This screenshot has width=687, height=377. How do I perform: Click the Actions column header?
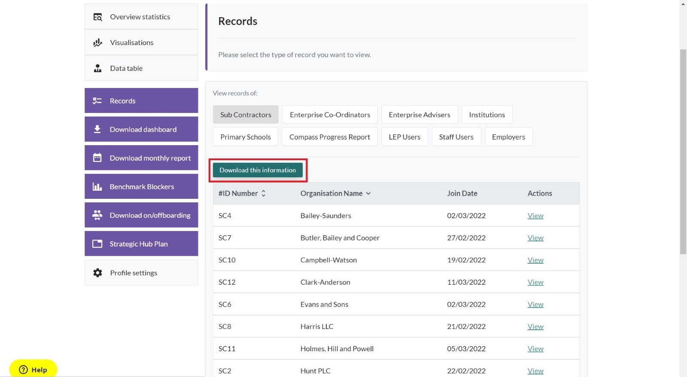pos(540,193)
